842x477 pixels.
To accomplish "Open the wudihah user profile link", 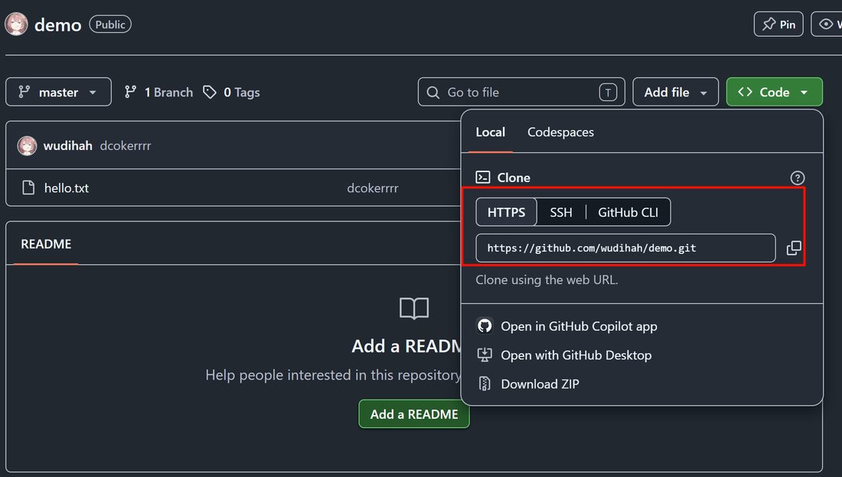I will point(67,145).
